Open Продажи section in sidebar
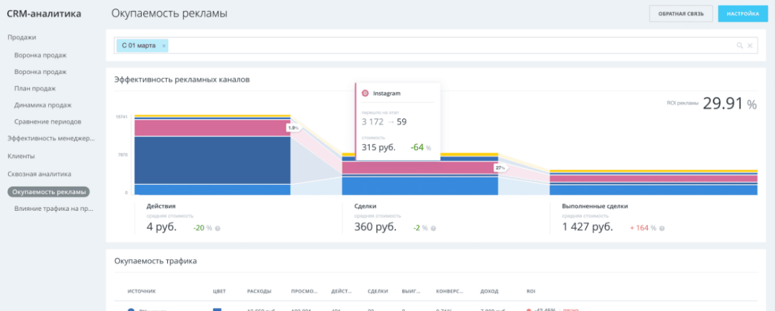 21,37
